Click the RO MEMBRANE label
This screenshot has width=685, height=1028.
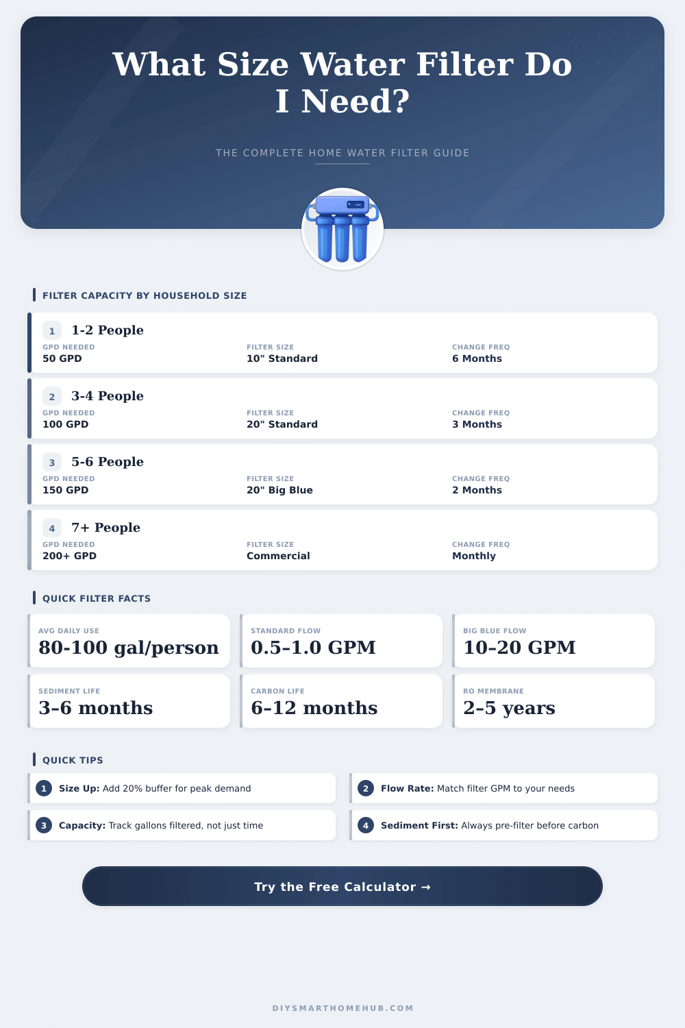[493, 691]
